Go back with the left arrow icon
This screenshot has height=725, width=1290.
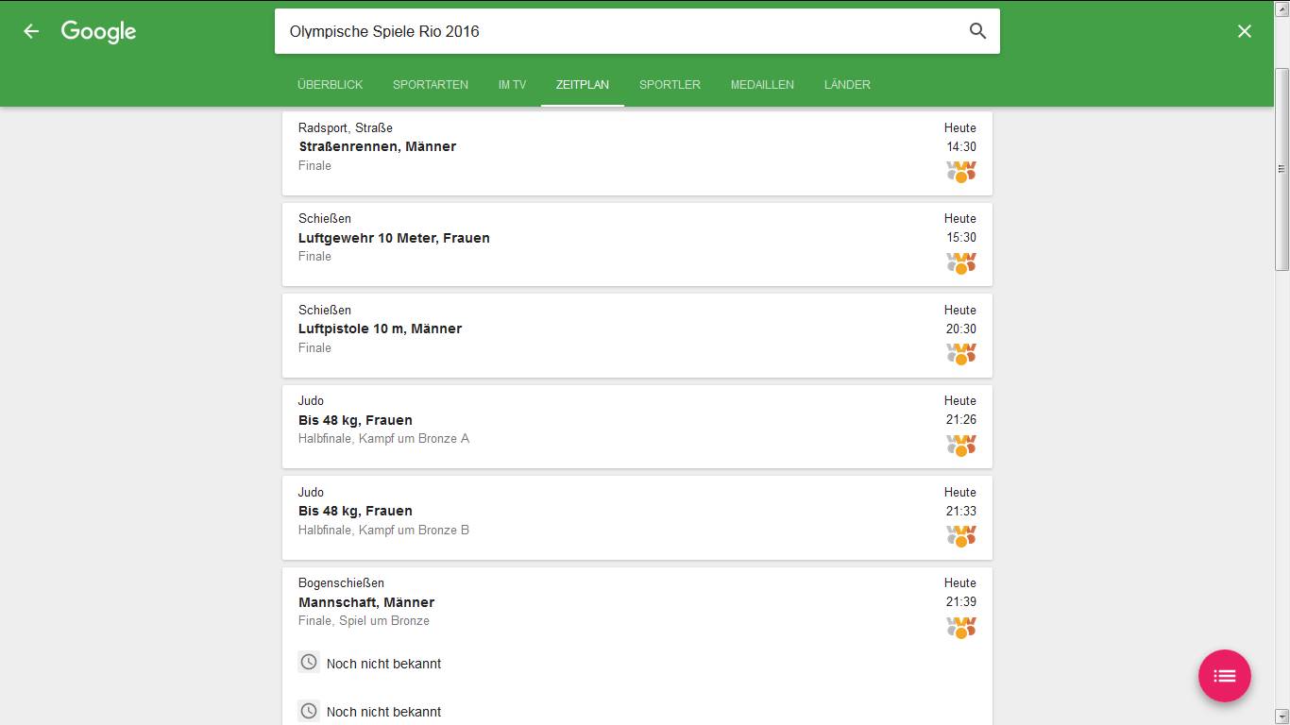[31, 31]
